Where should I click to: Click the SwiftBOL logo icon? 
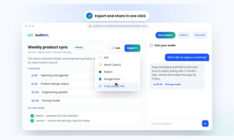(x=30, y=35)
